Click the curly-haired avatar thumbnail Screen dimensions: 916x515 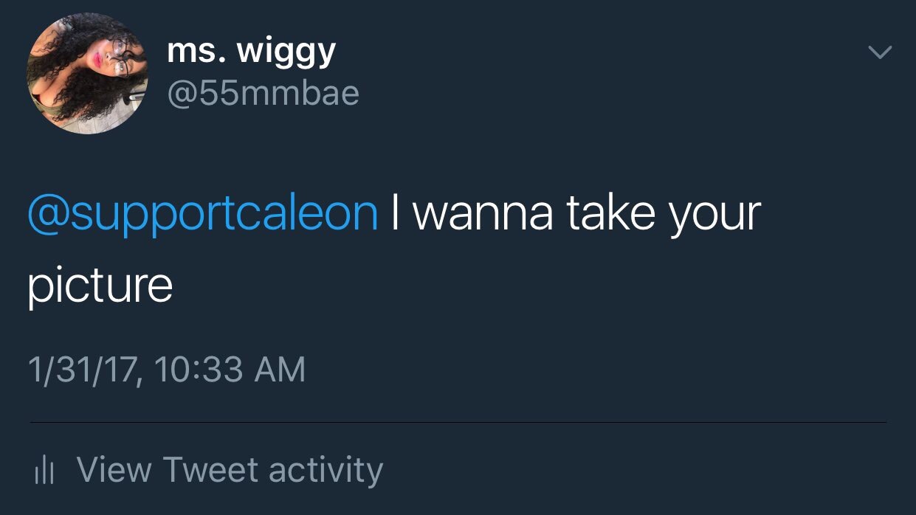click(x=87, y=74)
